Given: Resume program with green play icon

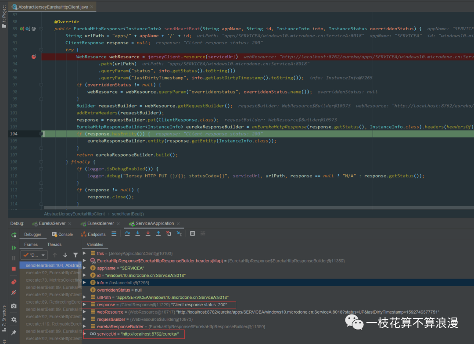Looking at the screenshot, I should 14,248.
